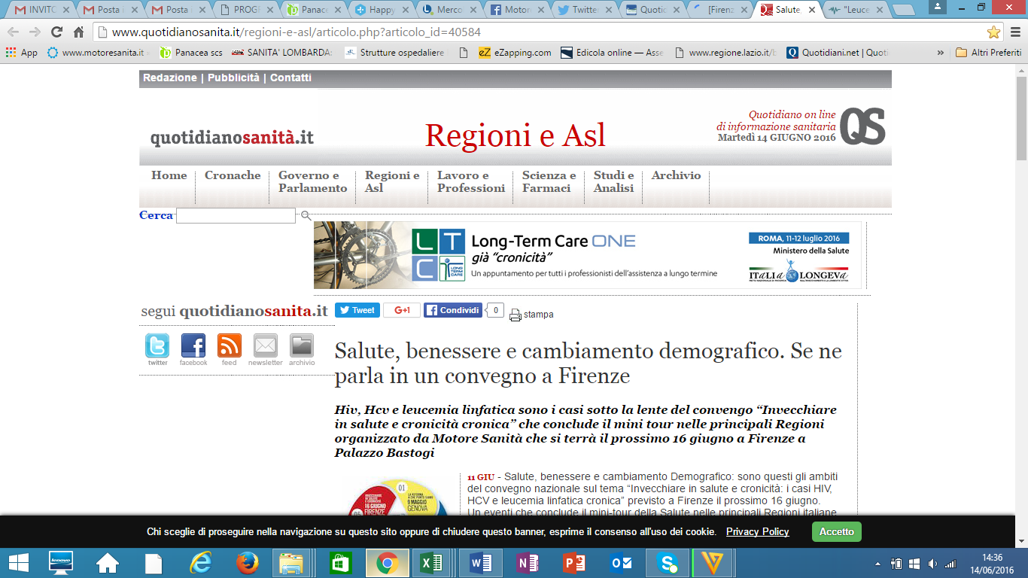Click the G+1 share button
The width and height of the screenshot is (1028, 578).
[402, 310]
